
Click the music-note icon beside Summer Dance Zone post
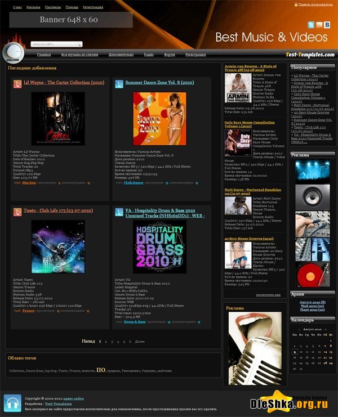(x=119, y=84)
